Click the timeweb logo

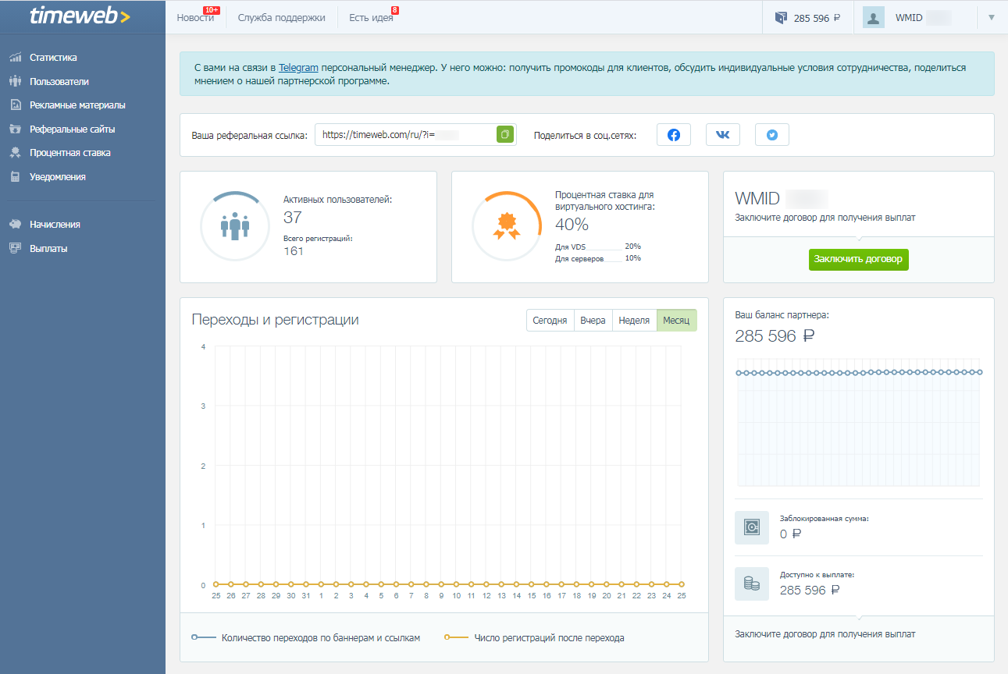(80, 16)
